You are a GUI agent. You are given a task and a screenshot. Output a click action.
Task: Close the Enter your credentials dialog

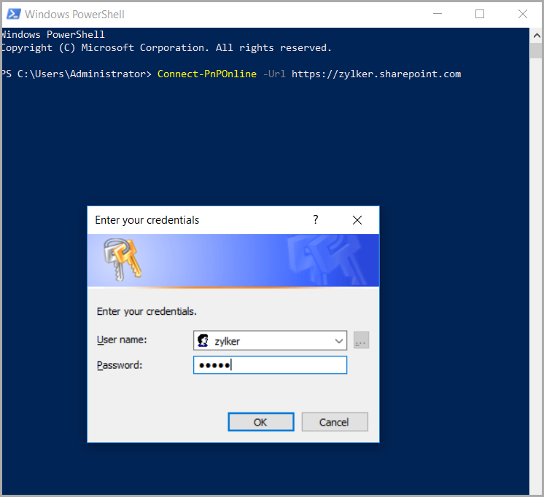(357, 220)
